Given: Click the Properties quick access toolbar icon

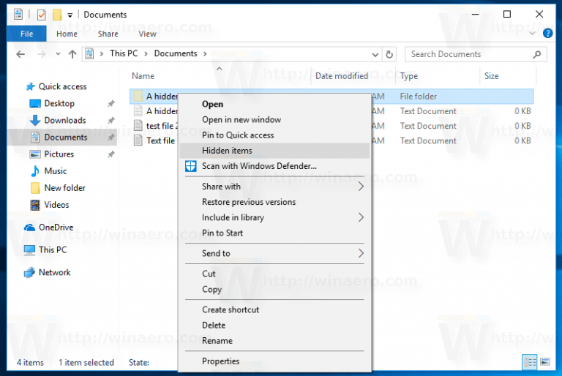Looking at the screenshot, I should tap(42, 15).
